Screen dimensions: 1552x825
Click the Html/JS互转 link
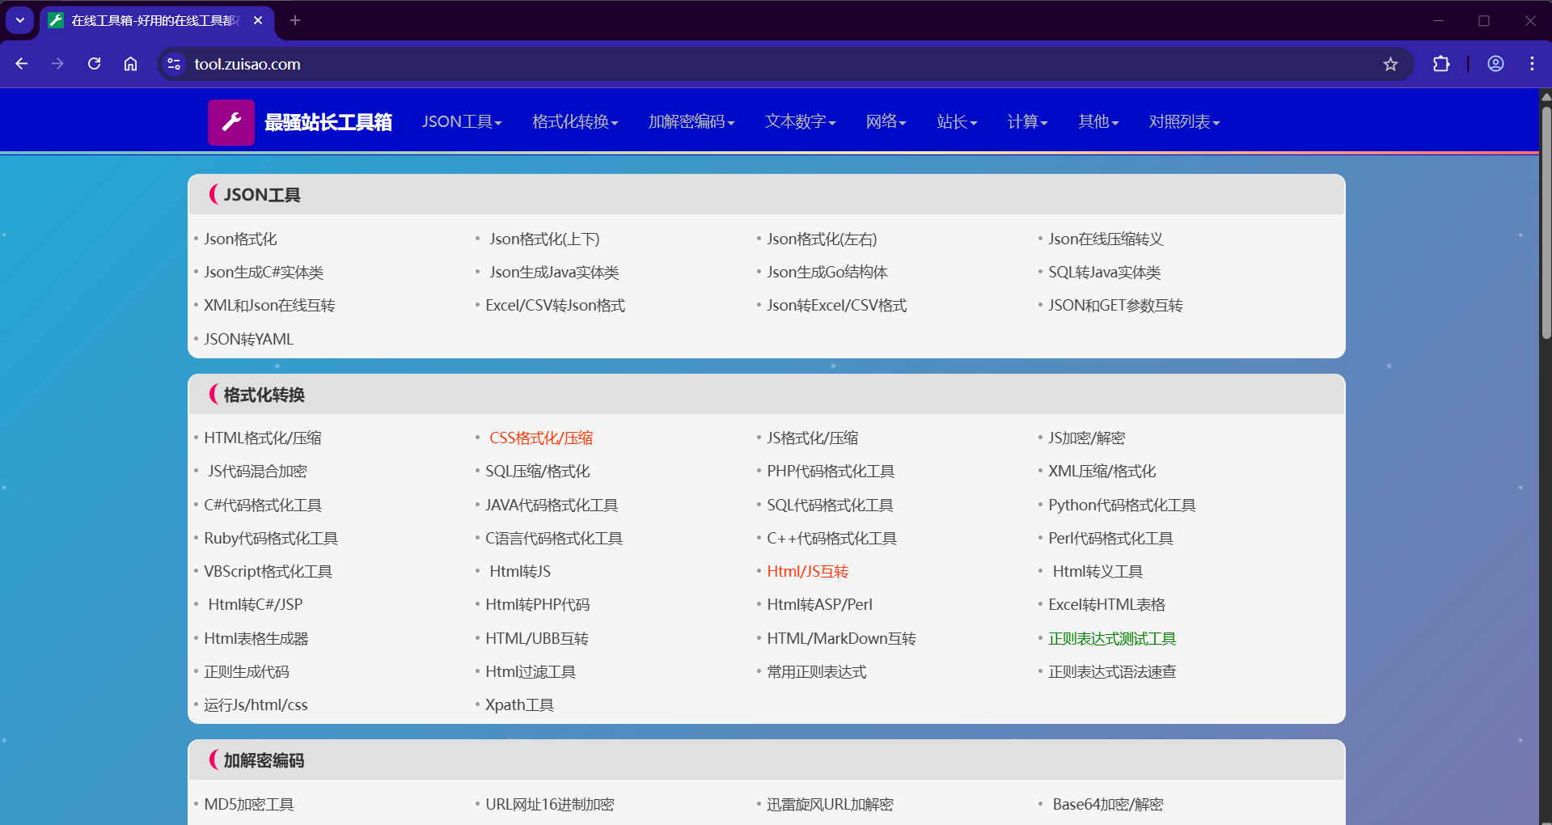pos(807,571)
